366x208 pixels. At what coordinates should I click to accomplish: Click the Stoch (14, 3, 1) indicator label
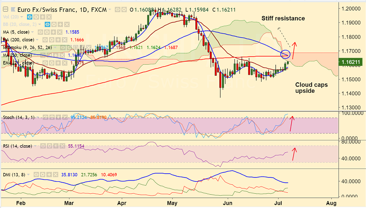(19, 117)
